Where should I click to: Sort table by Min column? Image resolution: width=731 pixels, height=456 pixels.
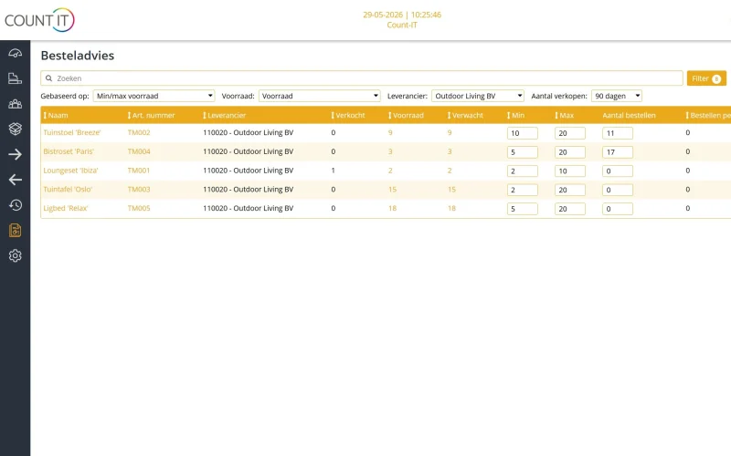(515, 116)
